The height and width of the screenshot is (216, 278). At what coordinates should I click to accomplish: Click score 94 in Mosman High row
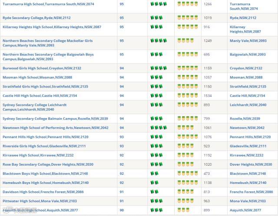click(122, 78)
